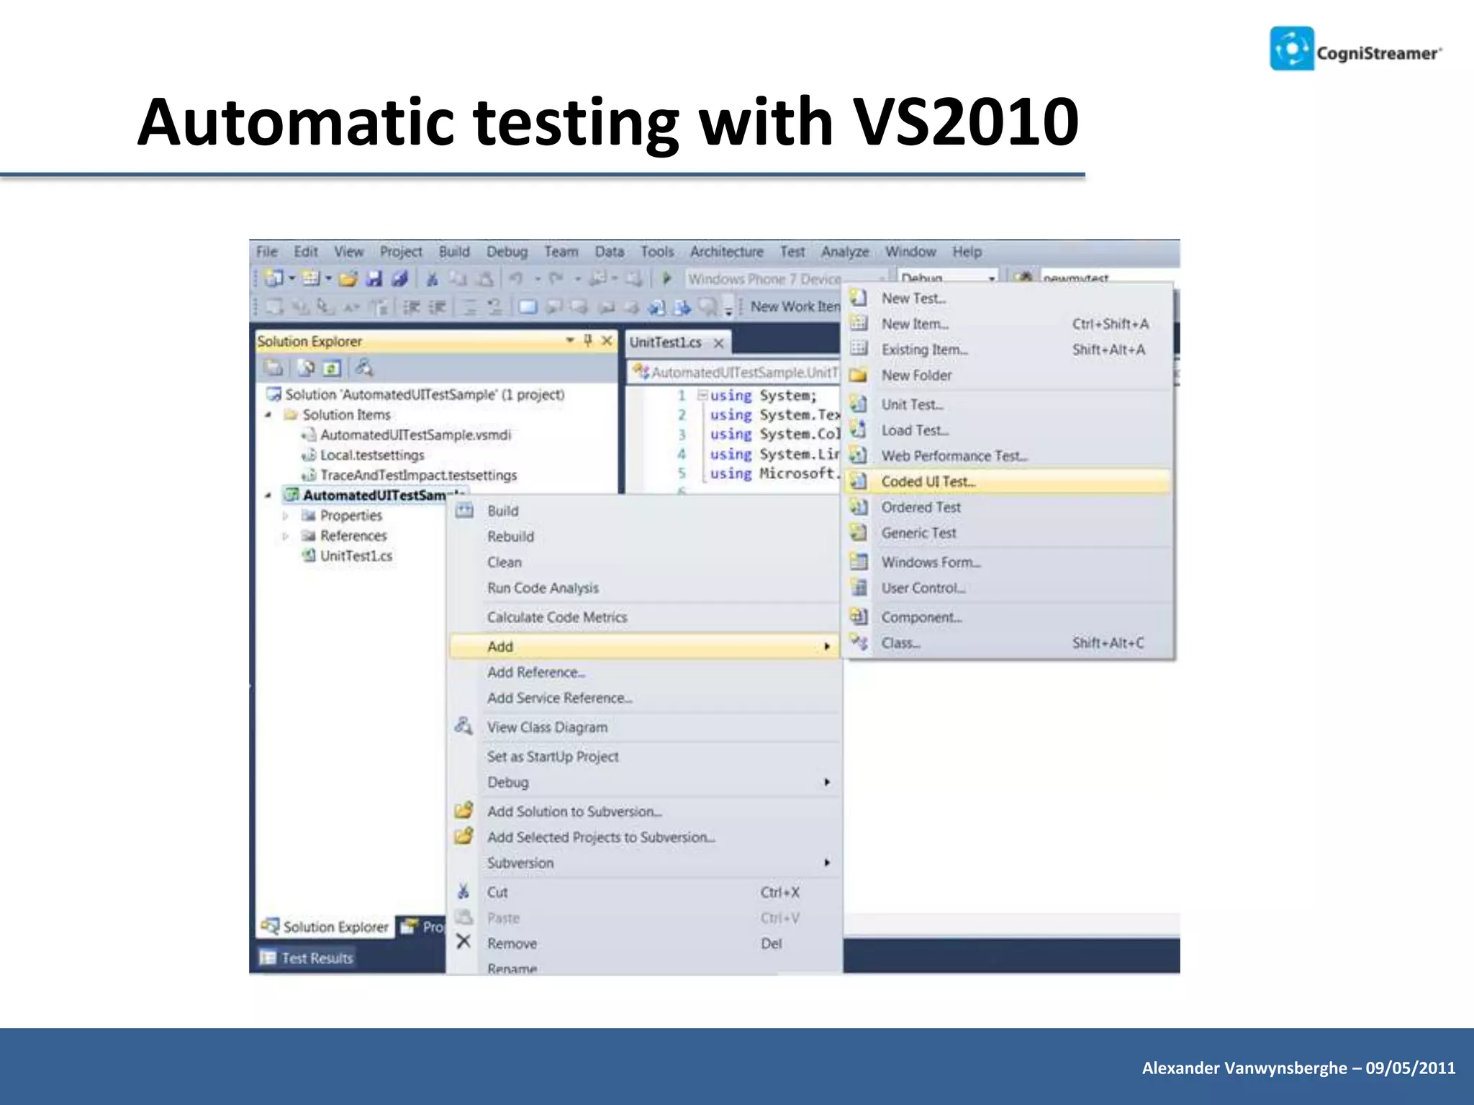This screenshot has width=1474, height=1105.
Task: Click the New Work Item toolbar button
Action: 795,306
